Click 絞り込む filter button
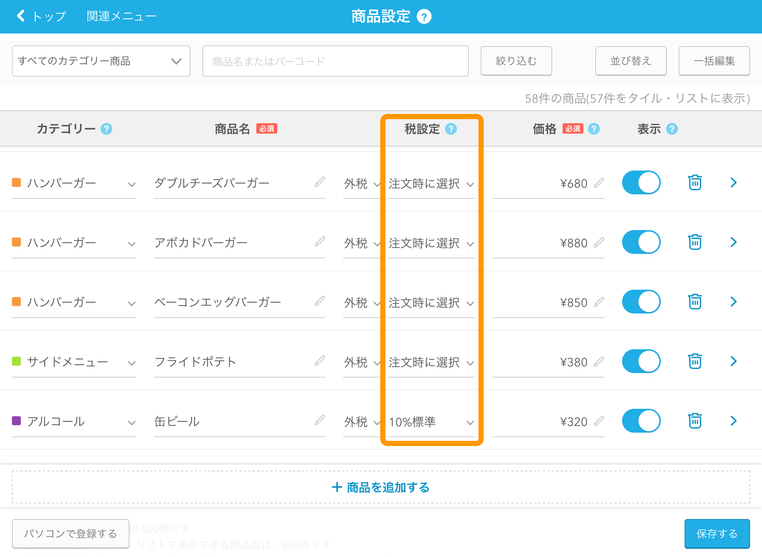Screen dimensions: 762x557 [x=516, y=61]
